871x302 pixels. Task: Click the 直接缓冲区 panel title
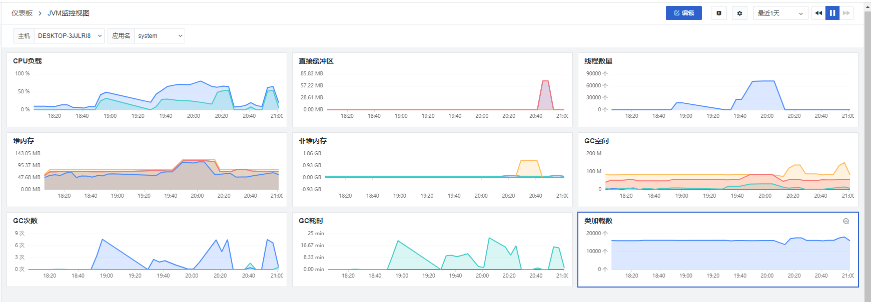tap(316, 61)
